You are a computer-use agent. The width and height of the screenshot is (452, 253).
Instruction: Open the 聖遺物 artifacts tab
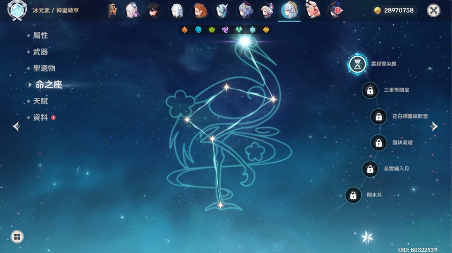pos(44,68)
